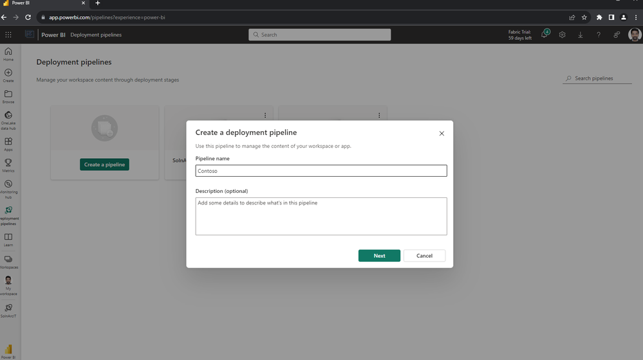
Task: Open user profile avatar
Action: pos(635,35)
